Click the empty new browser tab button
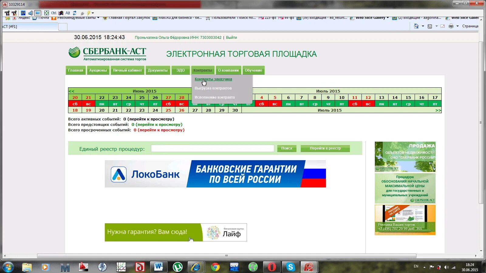 point(63,27)
